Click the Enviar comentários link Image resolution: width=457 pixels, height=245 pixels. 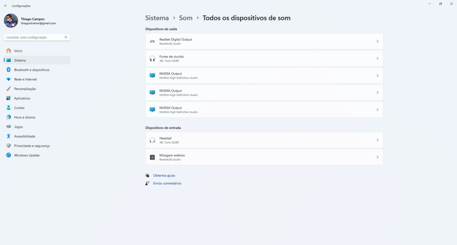coord(167,183)
